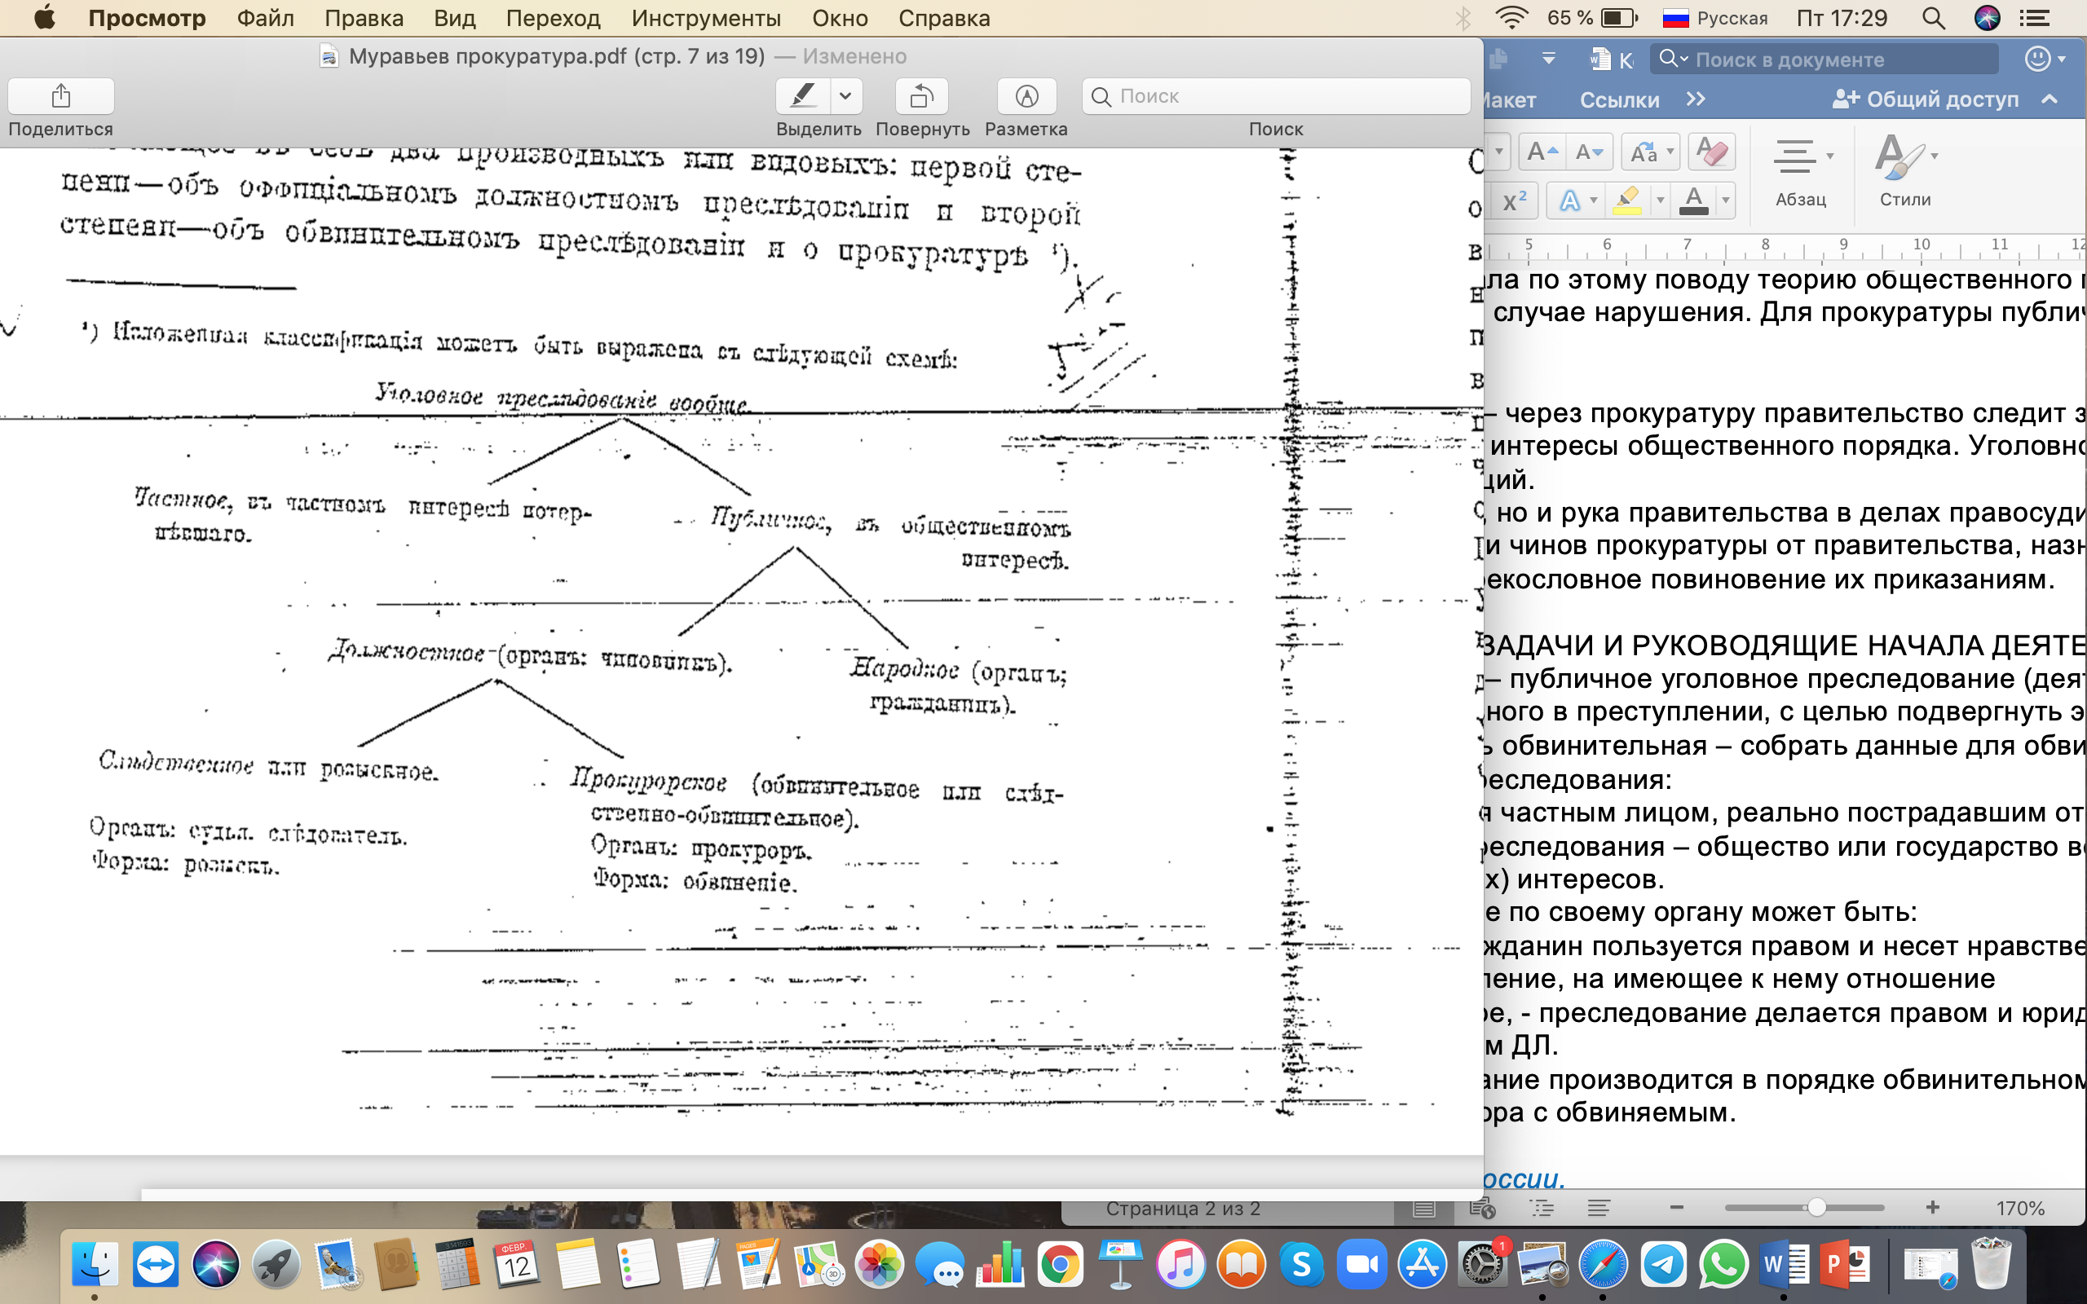Open the Apple menu
This screenshot has width=2087, height=1304.
click(44, 17)
